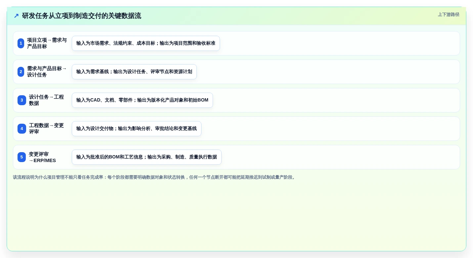
Task: Click the arrow icon beside the title
Action: (x=16, y=16)
